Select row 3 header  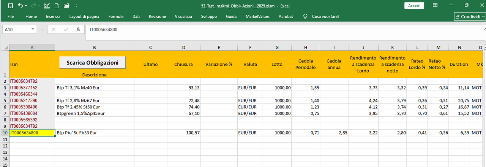point(5,87)
